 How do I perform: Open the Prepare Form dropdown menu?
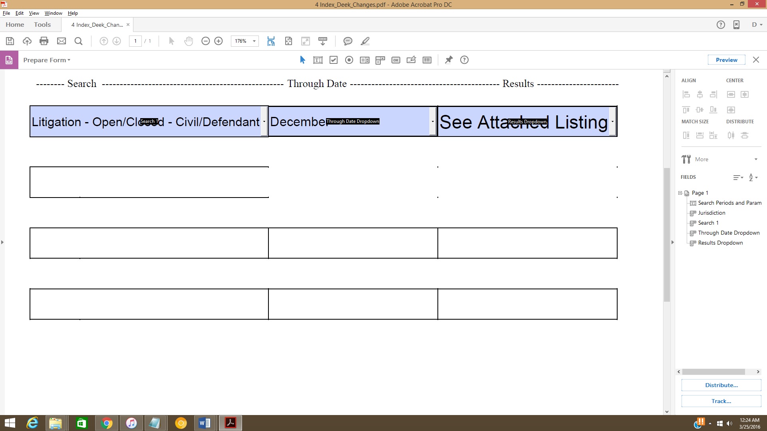[x=47, y=60]
